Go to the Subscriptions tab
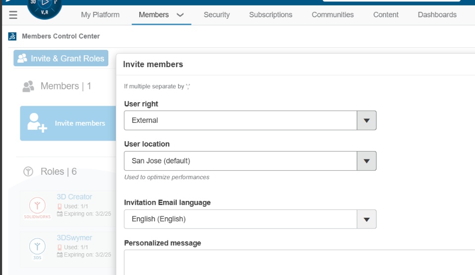This screenshot has height=275, width=475. coord(271,15)
